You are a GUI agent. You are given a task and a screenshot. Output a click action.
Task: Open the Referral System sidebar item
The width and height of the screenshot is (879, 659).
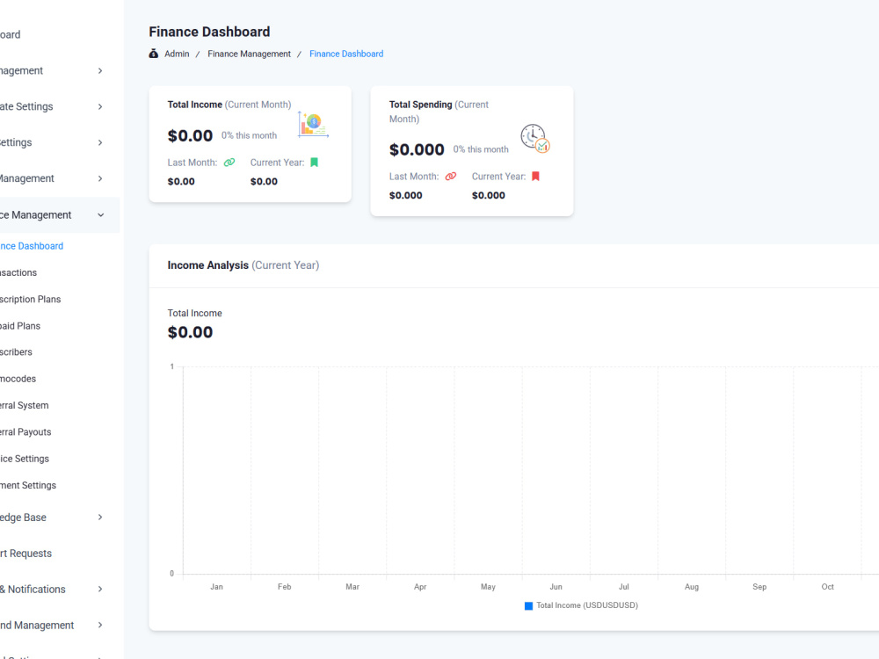(x=24, y=405)
